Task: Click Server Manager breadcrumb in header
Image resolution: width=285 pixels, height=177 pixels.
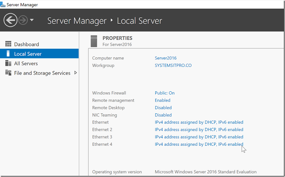Action: coord(77,21)
